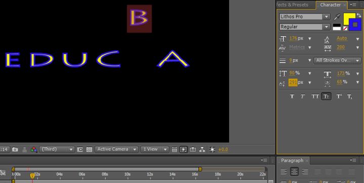Viewport: 364px width, 183px height.
Task: Open the Character panel options menu
Action: pyautogui.click(x=353, y=5)
